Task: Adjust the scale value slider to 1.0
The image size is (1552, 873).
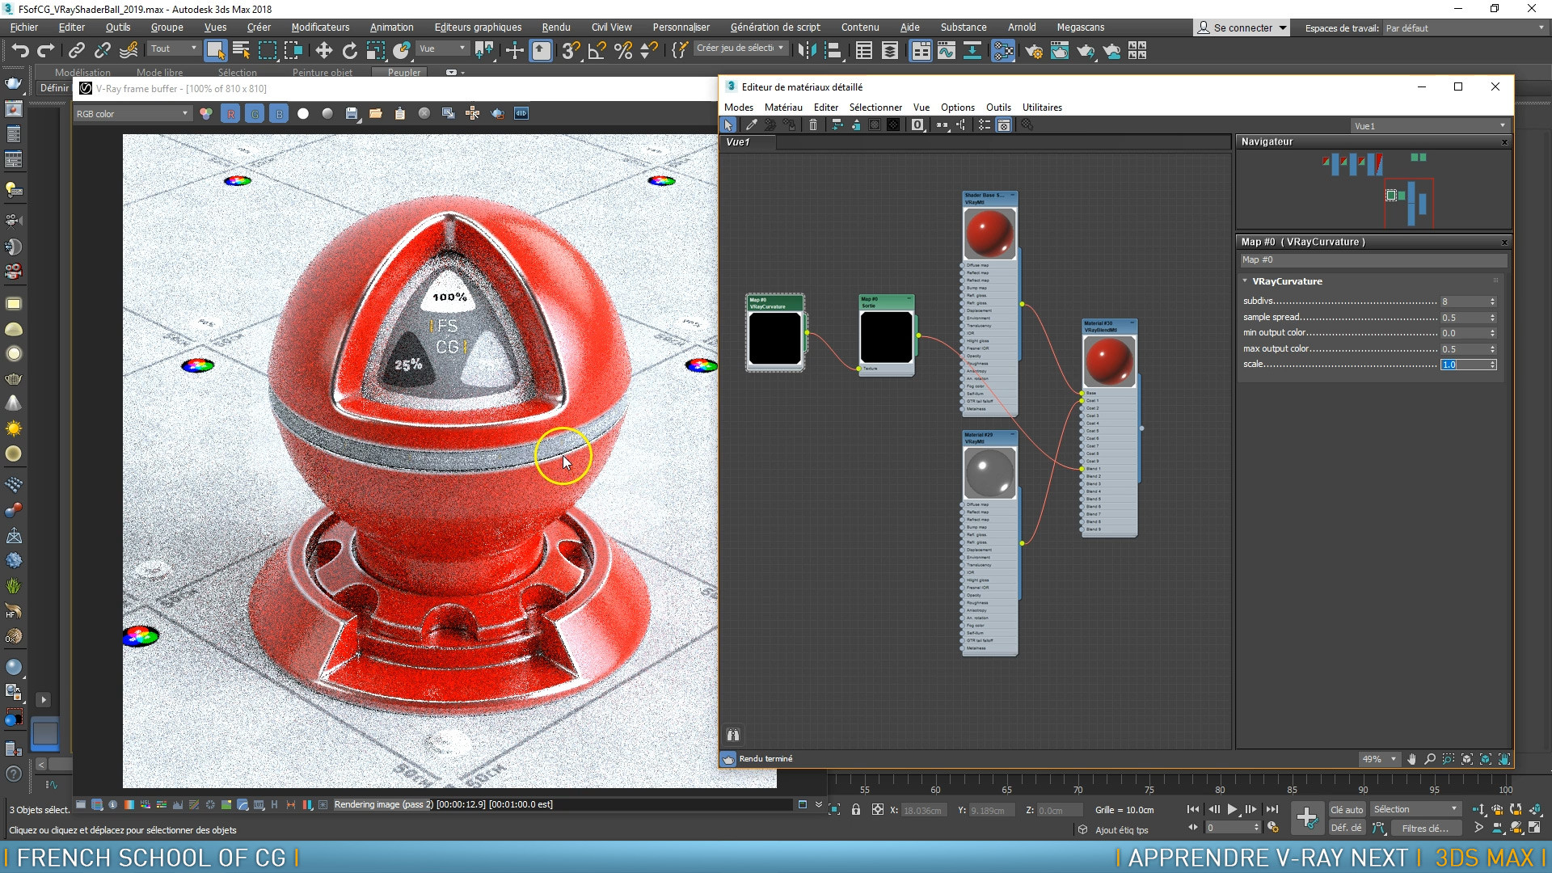Action: pos(1466,365)
